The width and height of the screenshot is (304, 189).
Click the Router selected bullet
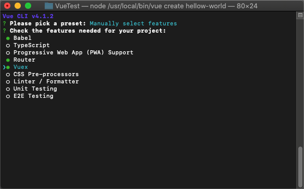tap(8, 60)
